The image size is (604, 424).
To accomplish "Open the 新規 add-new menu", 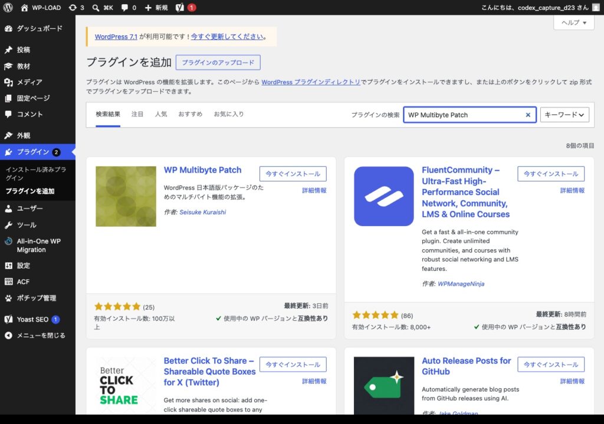I will point(156,7).
